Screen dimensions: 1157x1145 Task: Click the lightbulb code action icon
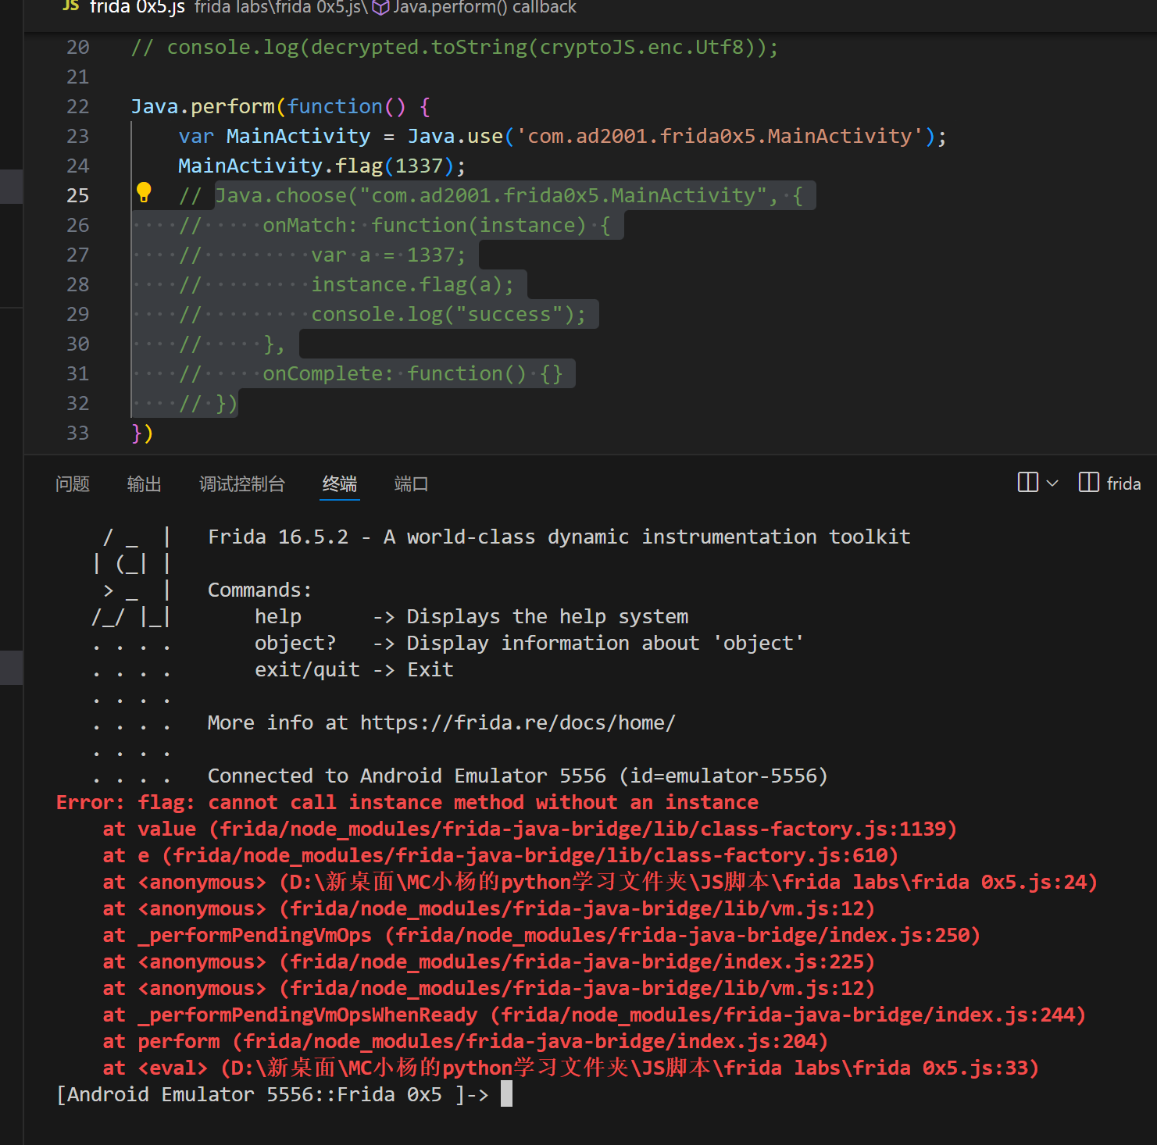144,192
